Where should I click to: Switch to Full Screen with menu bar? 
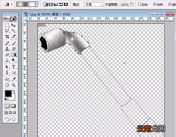pos(10,112)
